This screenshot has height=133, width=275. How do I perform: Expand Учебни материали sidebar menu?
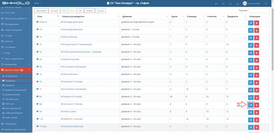16,30
